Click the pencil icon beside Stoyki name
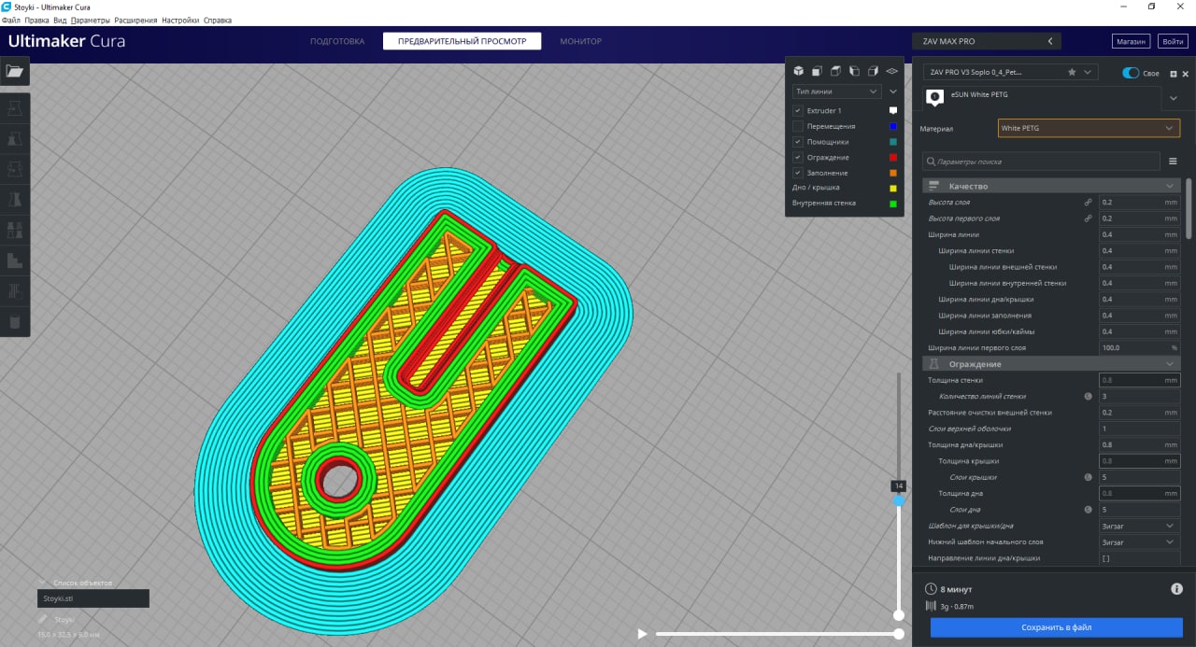This screenshot has width=1196, height=647. coord(43,619)
